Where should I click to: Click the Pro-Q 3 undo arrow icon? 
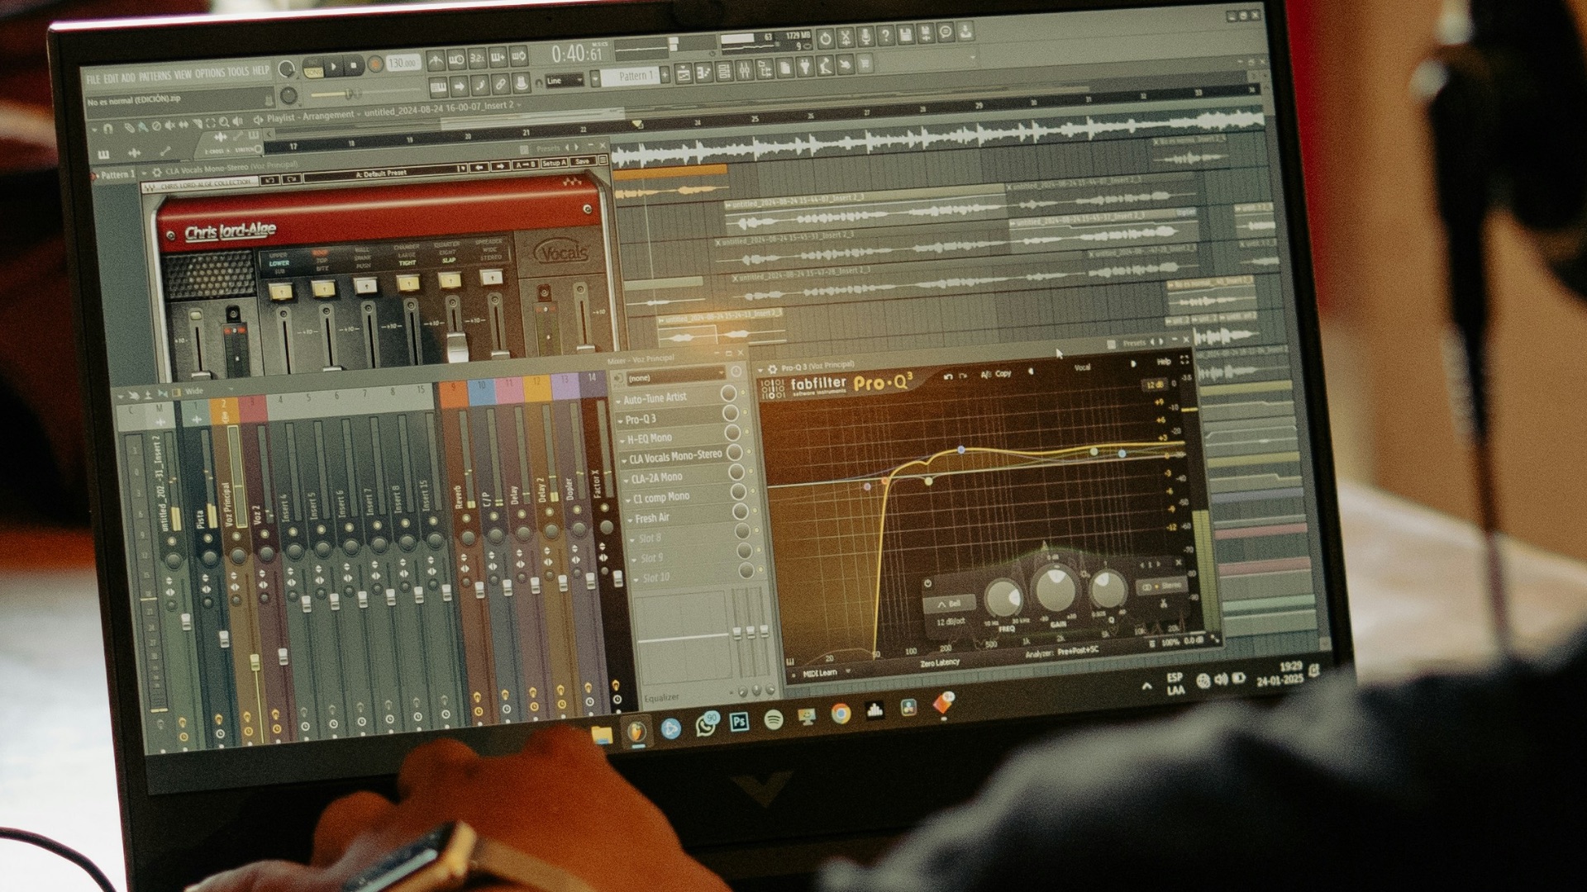tap(948, 377)
